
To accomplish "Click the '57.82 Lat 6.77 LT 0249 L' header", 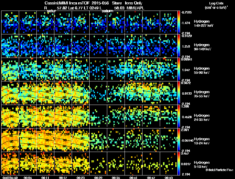I will click(79, 8).
